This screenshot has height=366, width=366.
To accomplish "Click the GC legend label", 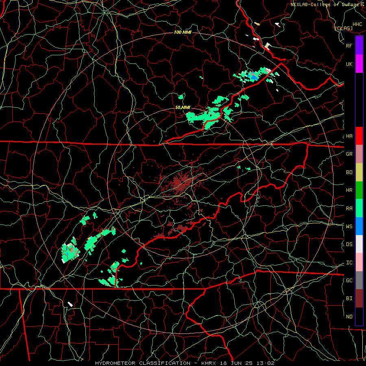I will pos(349,280).
